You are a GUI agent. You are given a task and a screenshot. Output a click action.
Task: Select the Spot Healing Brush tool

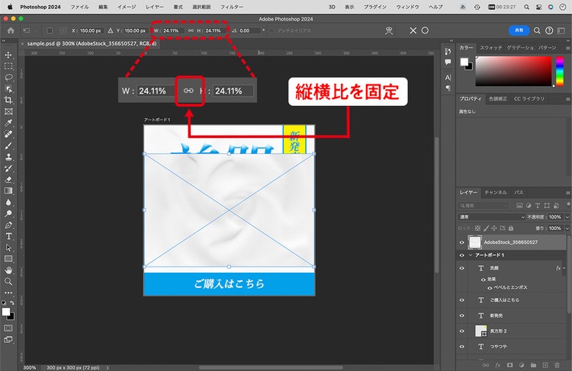tap(8, 134)
